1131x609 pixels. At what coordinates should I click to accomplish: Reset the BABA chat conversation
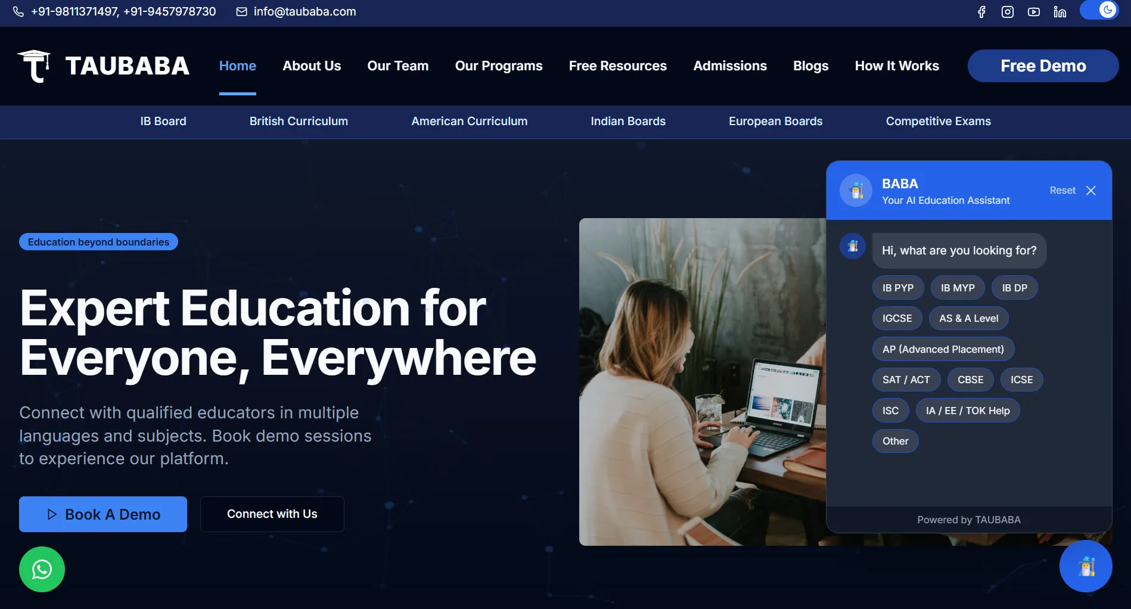(1062, 191)
